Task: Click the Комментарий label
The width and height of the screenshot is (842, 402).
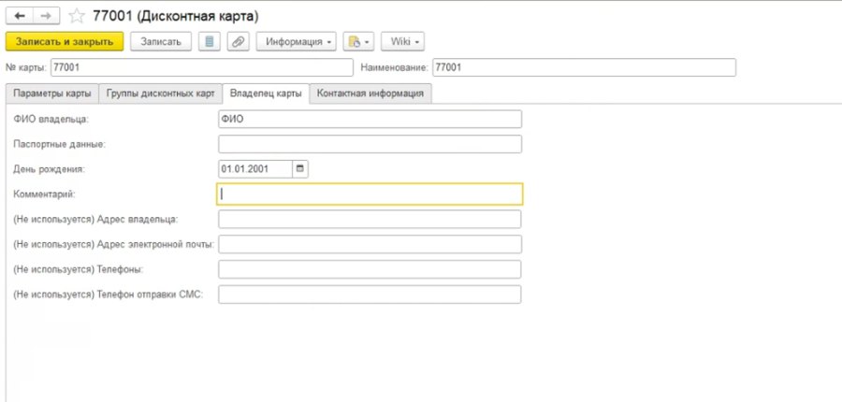Action: 44,194
